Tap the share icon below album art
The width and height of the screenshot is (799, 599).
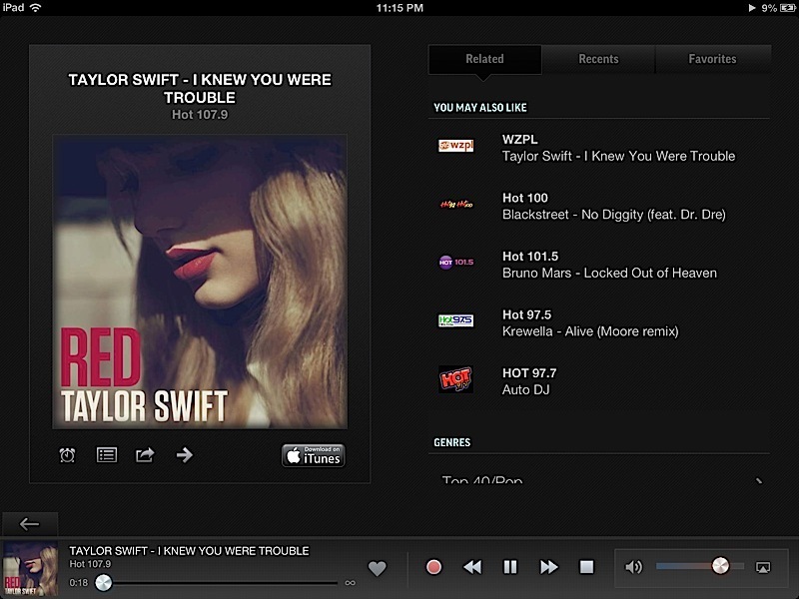click(145, 455)
